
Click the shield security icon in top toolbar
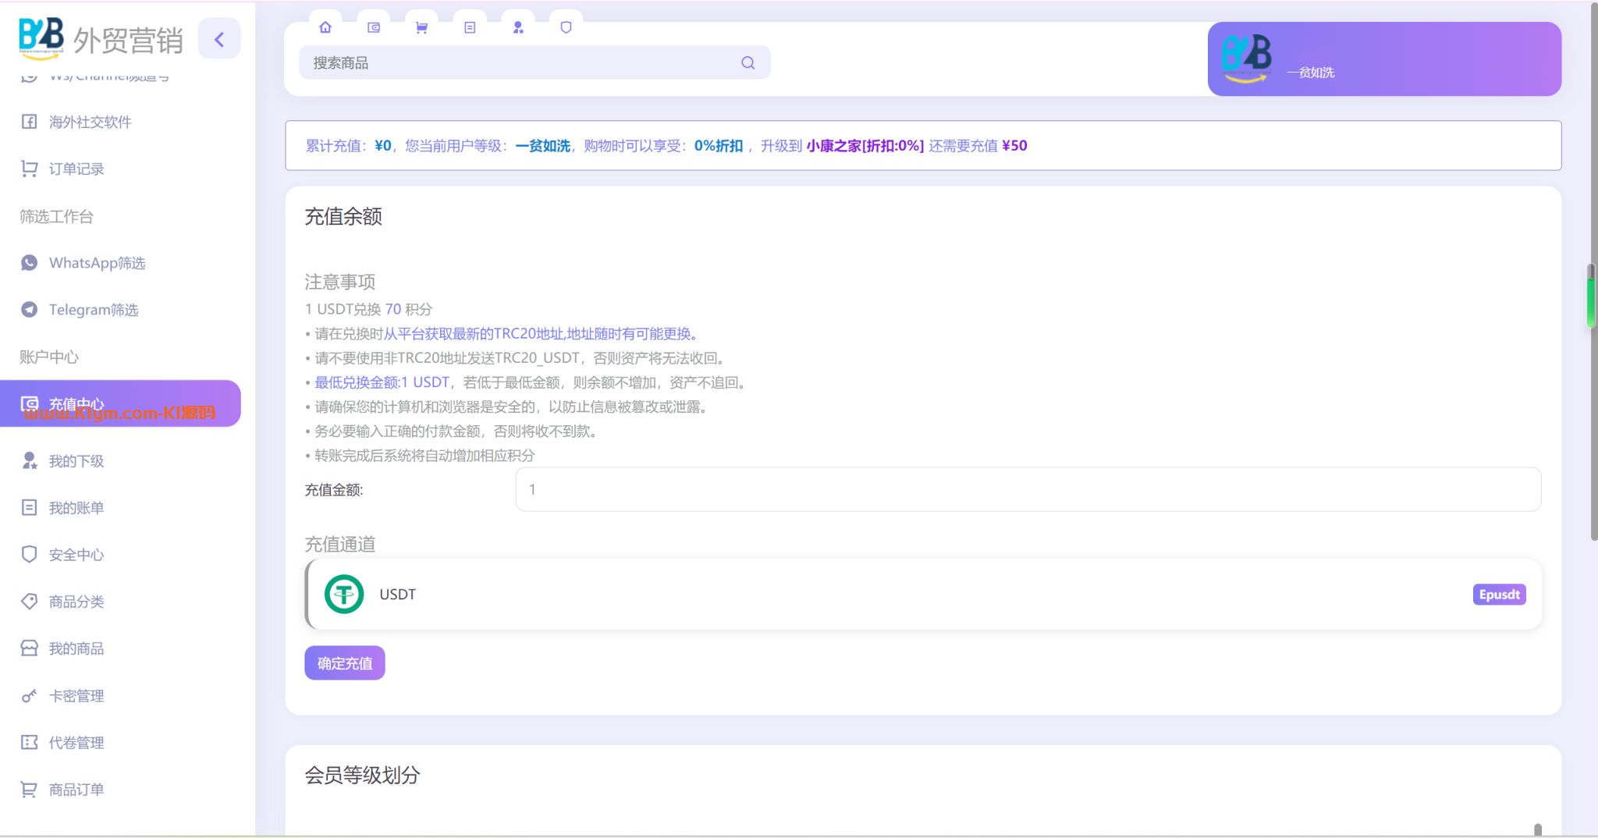[566, 27]
